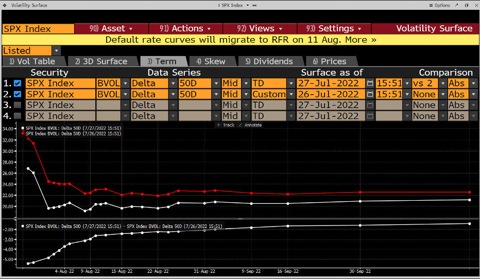Open the 90) Asset menu
Image resolution: width=480 pixels, height=279 pixels.
[111, 28]
